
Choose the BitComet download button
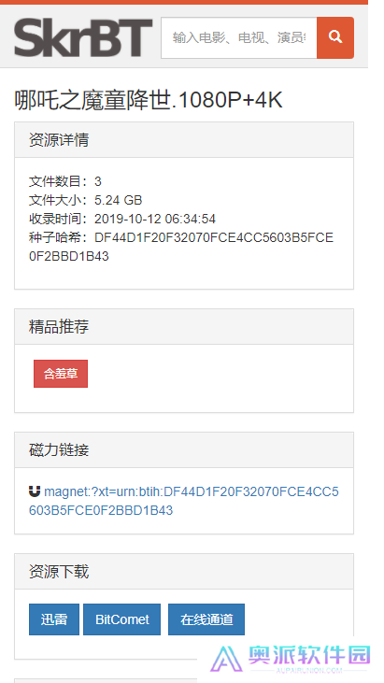point(121,619)
